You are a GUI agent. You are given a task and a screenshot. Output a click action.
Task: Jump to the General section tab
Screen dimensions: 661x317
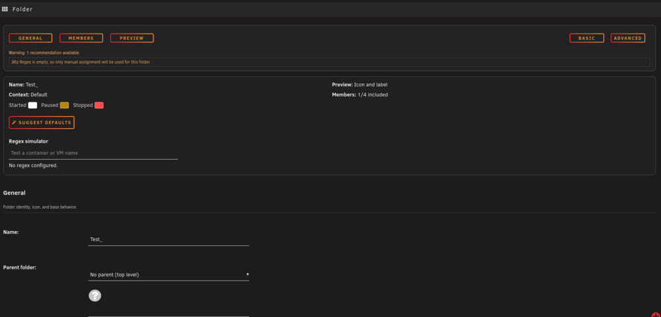31,38
